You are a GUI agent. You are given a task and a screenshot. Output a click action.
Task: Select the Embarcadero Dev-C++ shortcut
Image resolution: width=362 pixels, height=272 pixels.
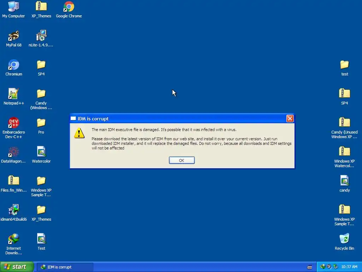pyautogui.click(x=14, y=128)
